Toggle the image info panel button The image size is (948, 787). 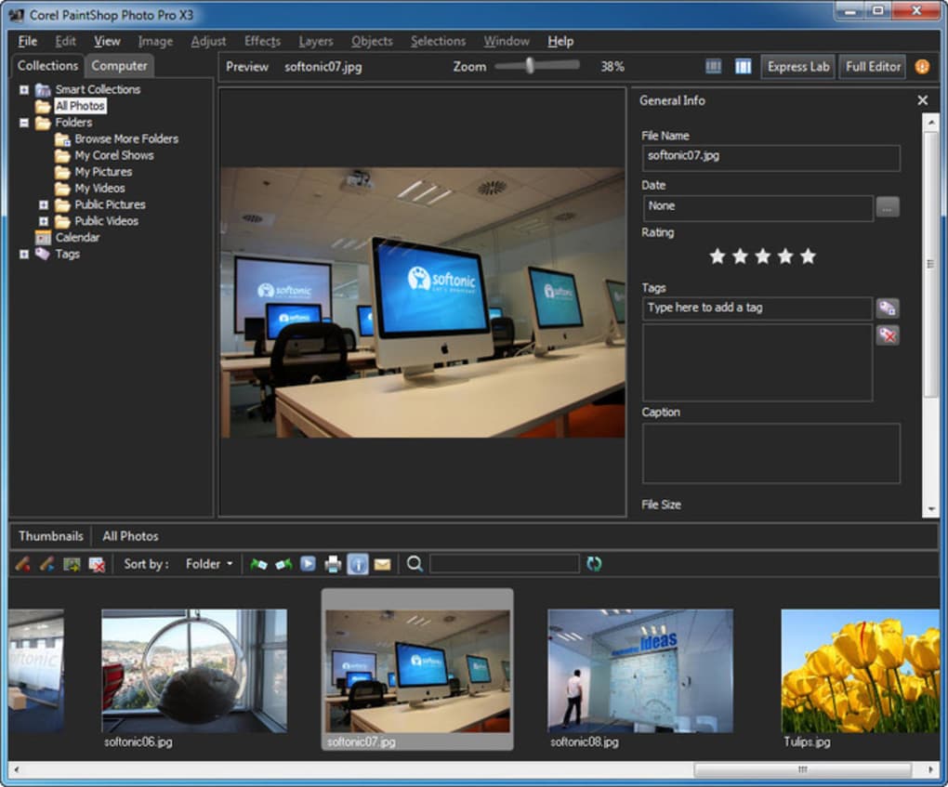[357, 564]
